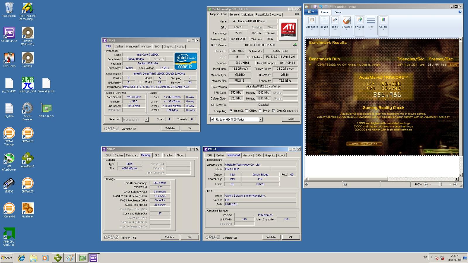The image size is (468, 263).
Task: Switch to Caches tab in CPU-Z CPU window
Action: (119, 47)
